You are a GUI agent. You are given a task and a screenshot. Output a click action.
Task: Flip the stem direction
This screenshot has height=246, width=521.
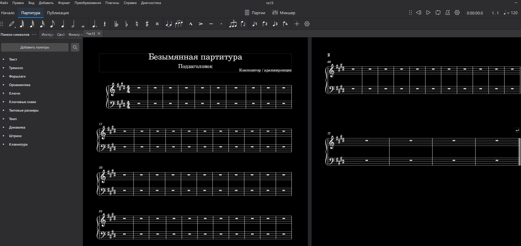pyautogui.click(x=243, y=24)
